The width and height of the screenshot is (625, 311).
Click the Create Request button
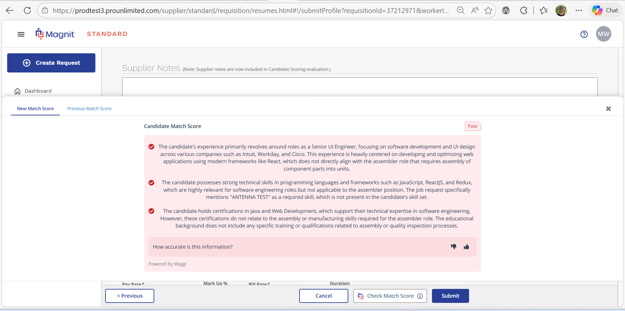pyautogui.click(x=51, y=63)
